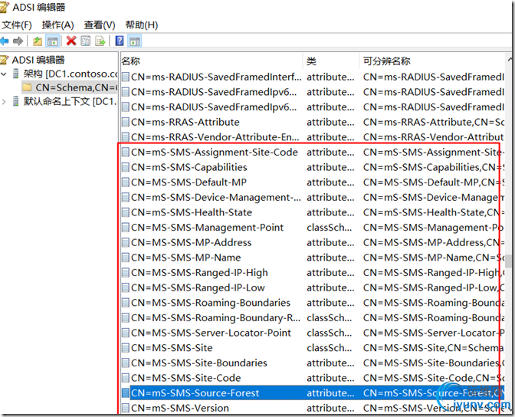Click the icon of CN=MS-SMS-Ranged-IP-Low row
Viewport: 515px width, 417px height.
click(x=125, y=288)
